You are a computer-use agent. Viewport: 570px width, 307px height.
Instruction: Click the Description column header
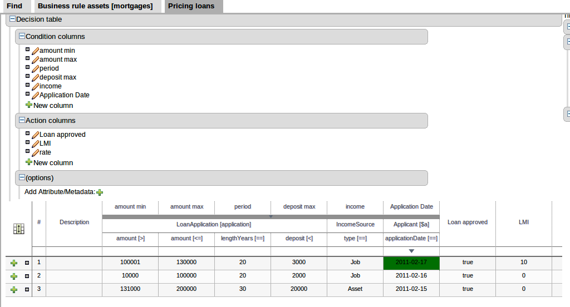tap(74, 222)
